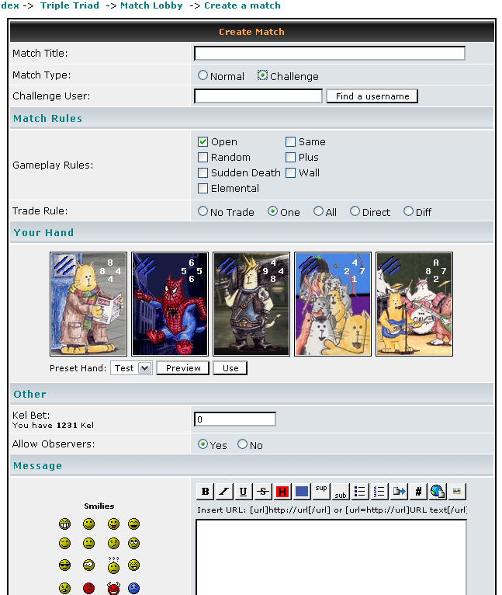Open the Triple Triad breadcrumb link
The image size is (502, 595).
[70, 5]
